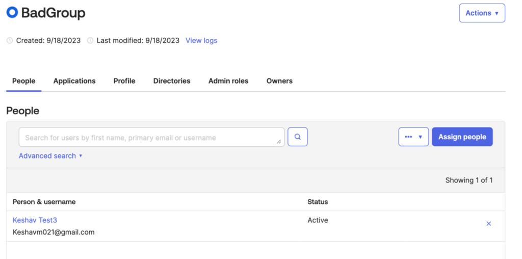Click the blue BadGroup circle icon
The width and height of the screenshot is (522, 259).
tap(12, 13)
